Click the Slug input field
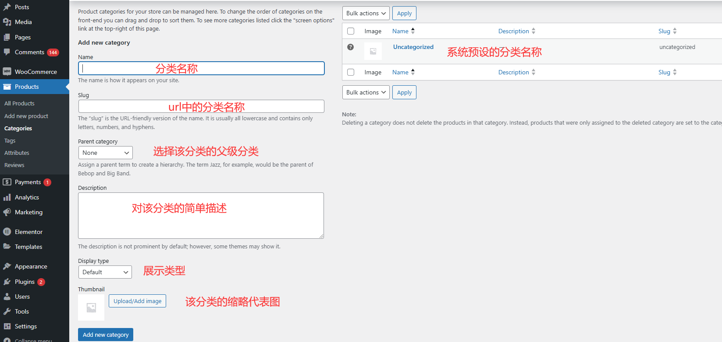Image resolution: width=722 pixels, height=342 pixels. [x=201, y=106]
